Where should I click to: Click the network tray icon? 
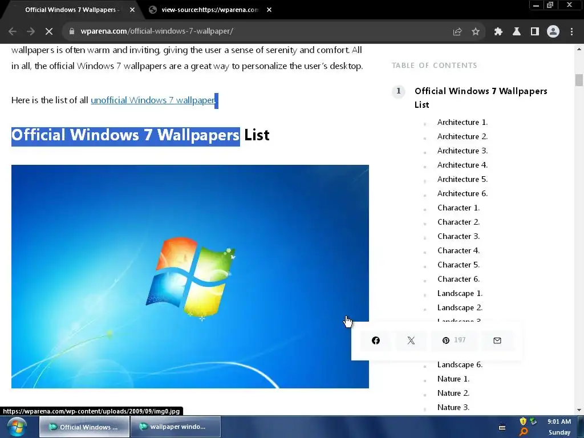point(534,421)
